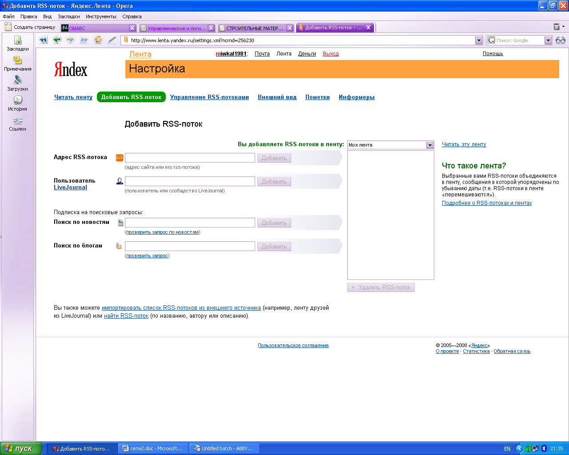Close the Управленческие и логи... tab
569x455 pixels.
[x=211, y=28]
